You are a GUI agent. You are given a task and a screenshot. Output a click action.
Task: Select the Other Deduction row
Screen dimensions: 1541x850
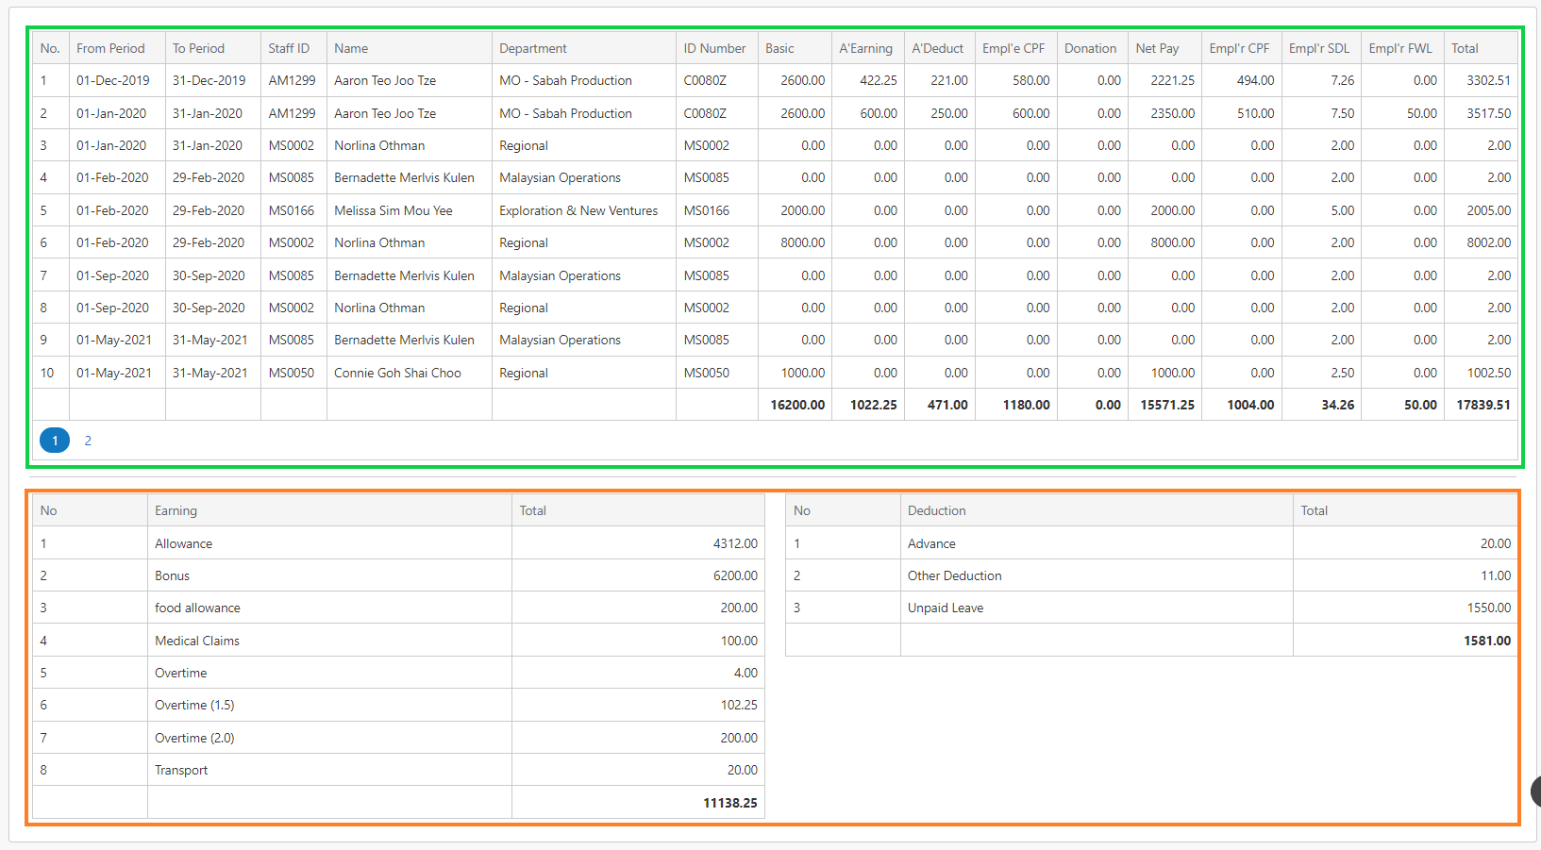(1151, 575)
